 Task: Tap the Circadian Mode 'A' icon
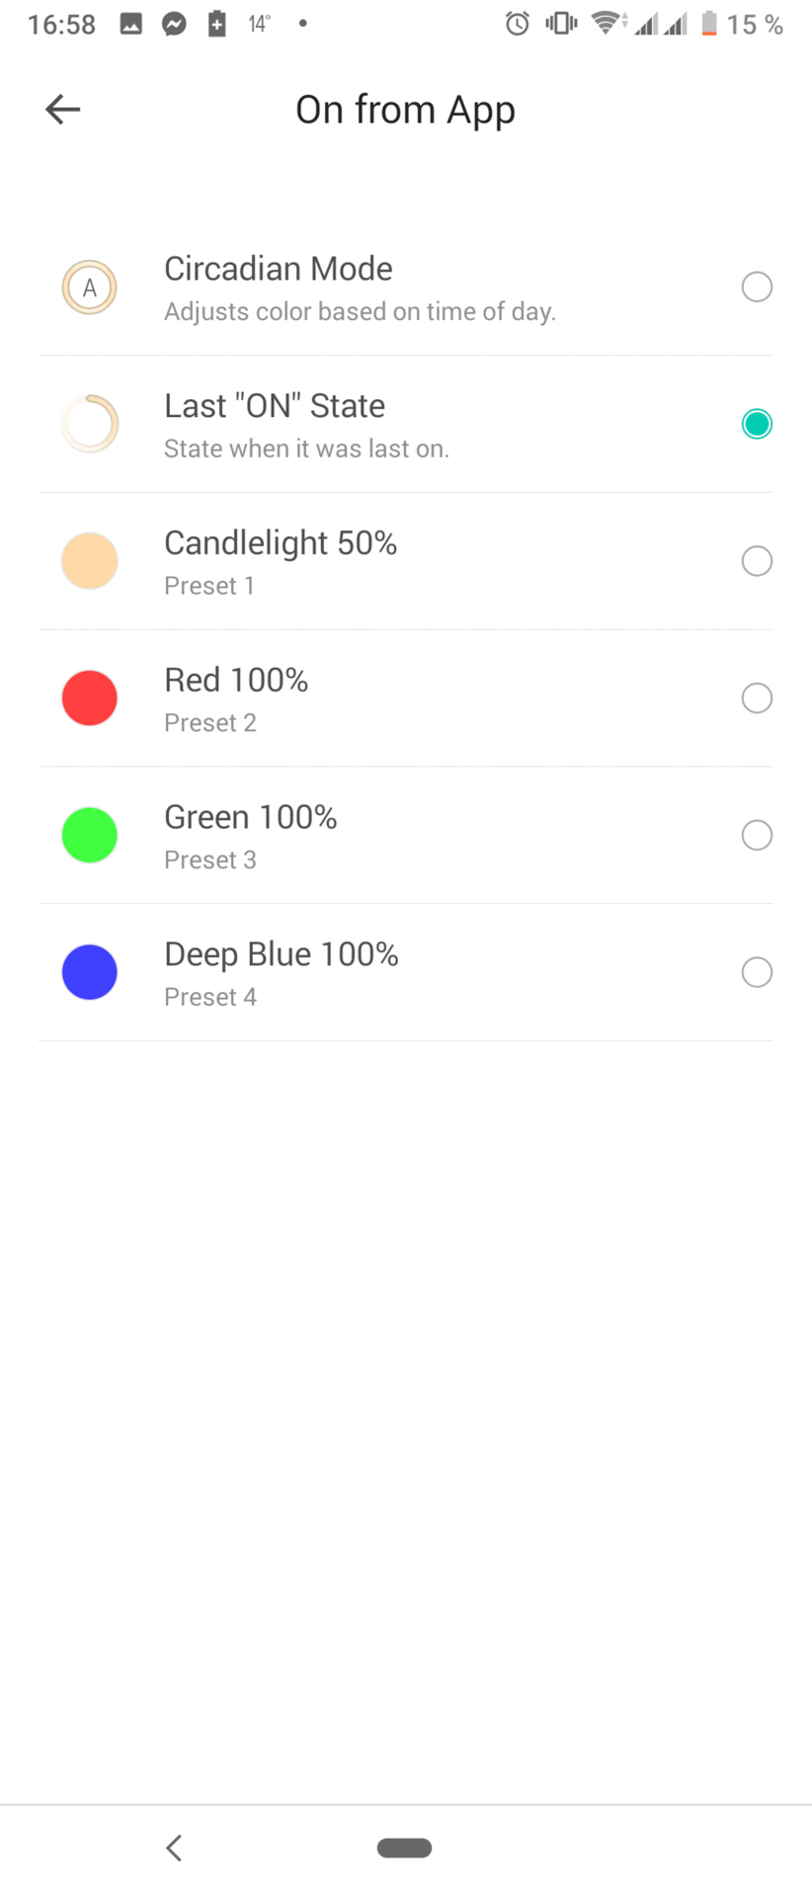90,288
